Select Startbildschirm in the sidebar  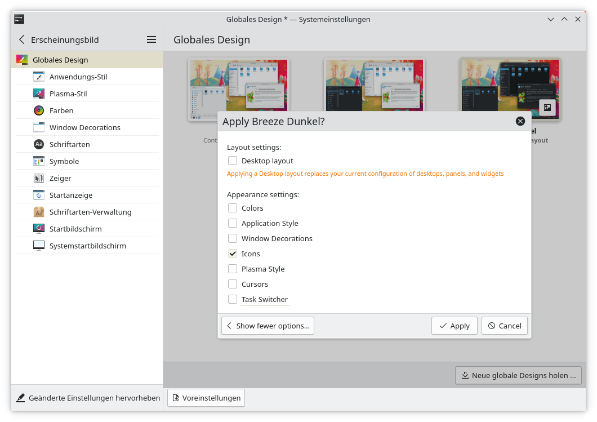click(87, 229)
